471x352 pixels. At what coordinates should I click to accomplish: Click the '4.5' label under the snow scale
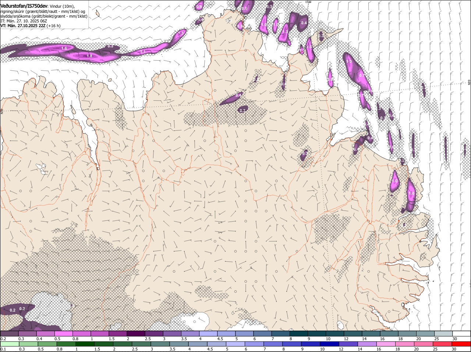tap(220, 339)
